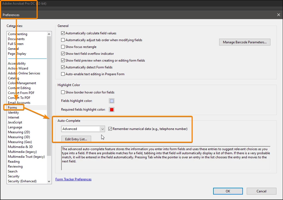Viewport: 283px width, 200px height.
Task: Enable Show focus rectangle checkbox
Action: pyautogui.click(x=63, y=47)
